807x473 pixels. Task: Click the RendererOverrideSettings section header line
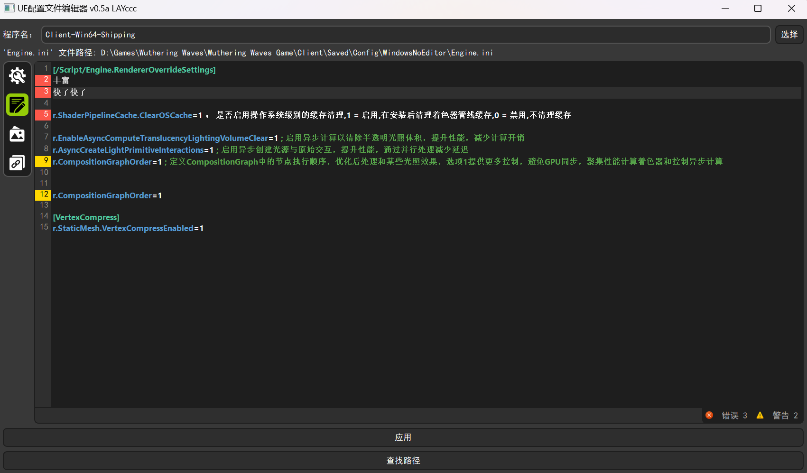(134, 70)
